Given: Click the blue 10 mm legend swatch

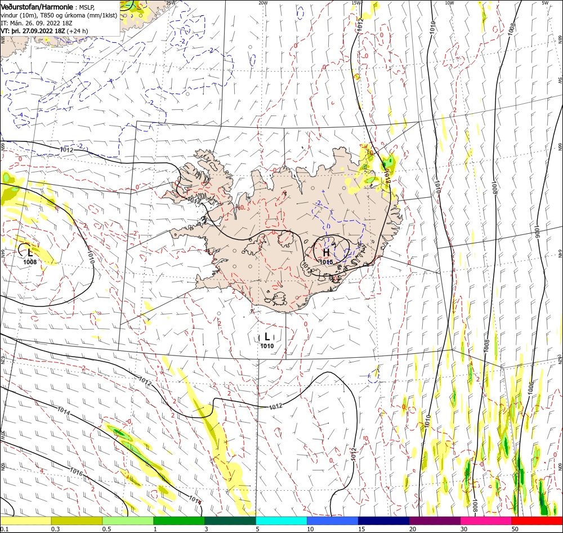Looking at the screenshot, I should pyautogui.click(x=333, y=521).
